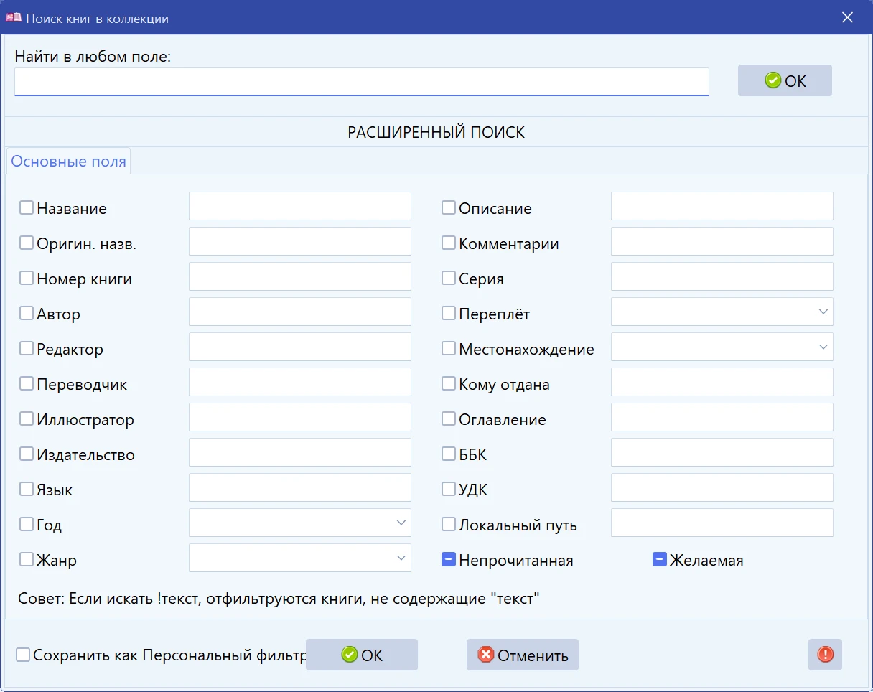Click the РАСШИРЕННЫЙ ПОИСК heading
Screen dimensions: 873x692
coord(436,133)
